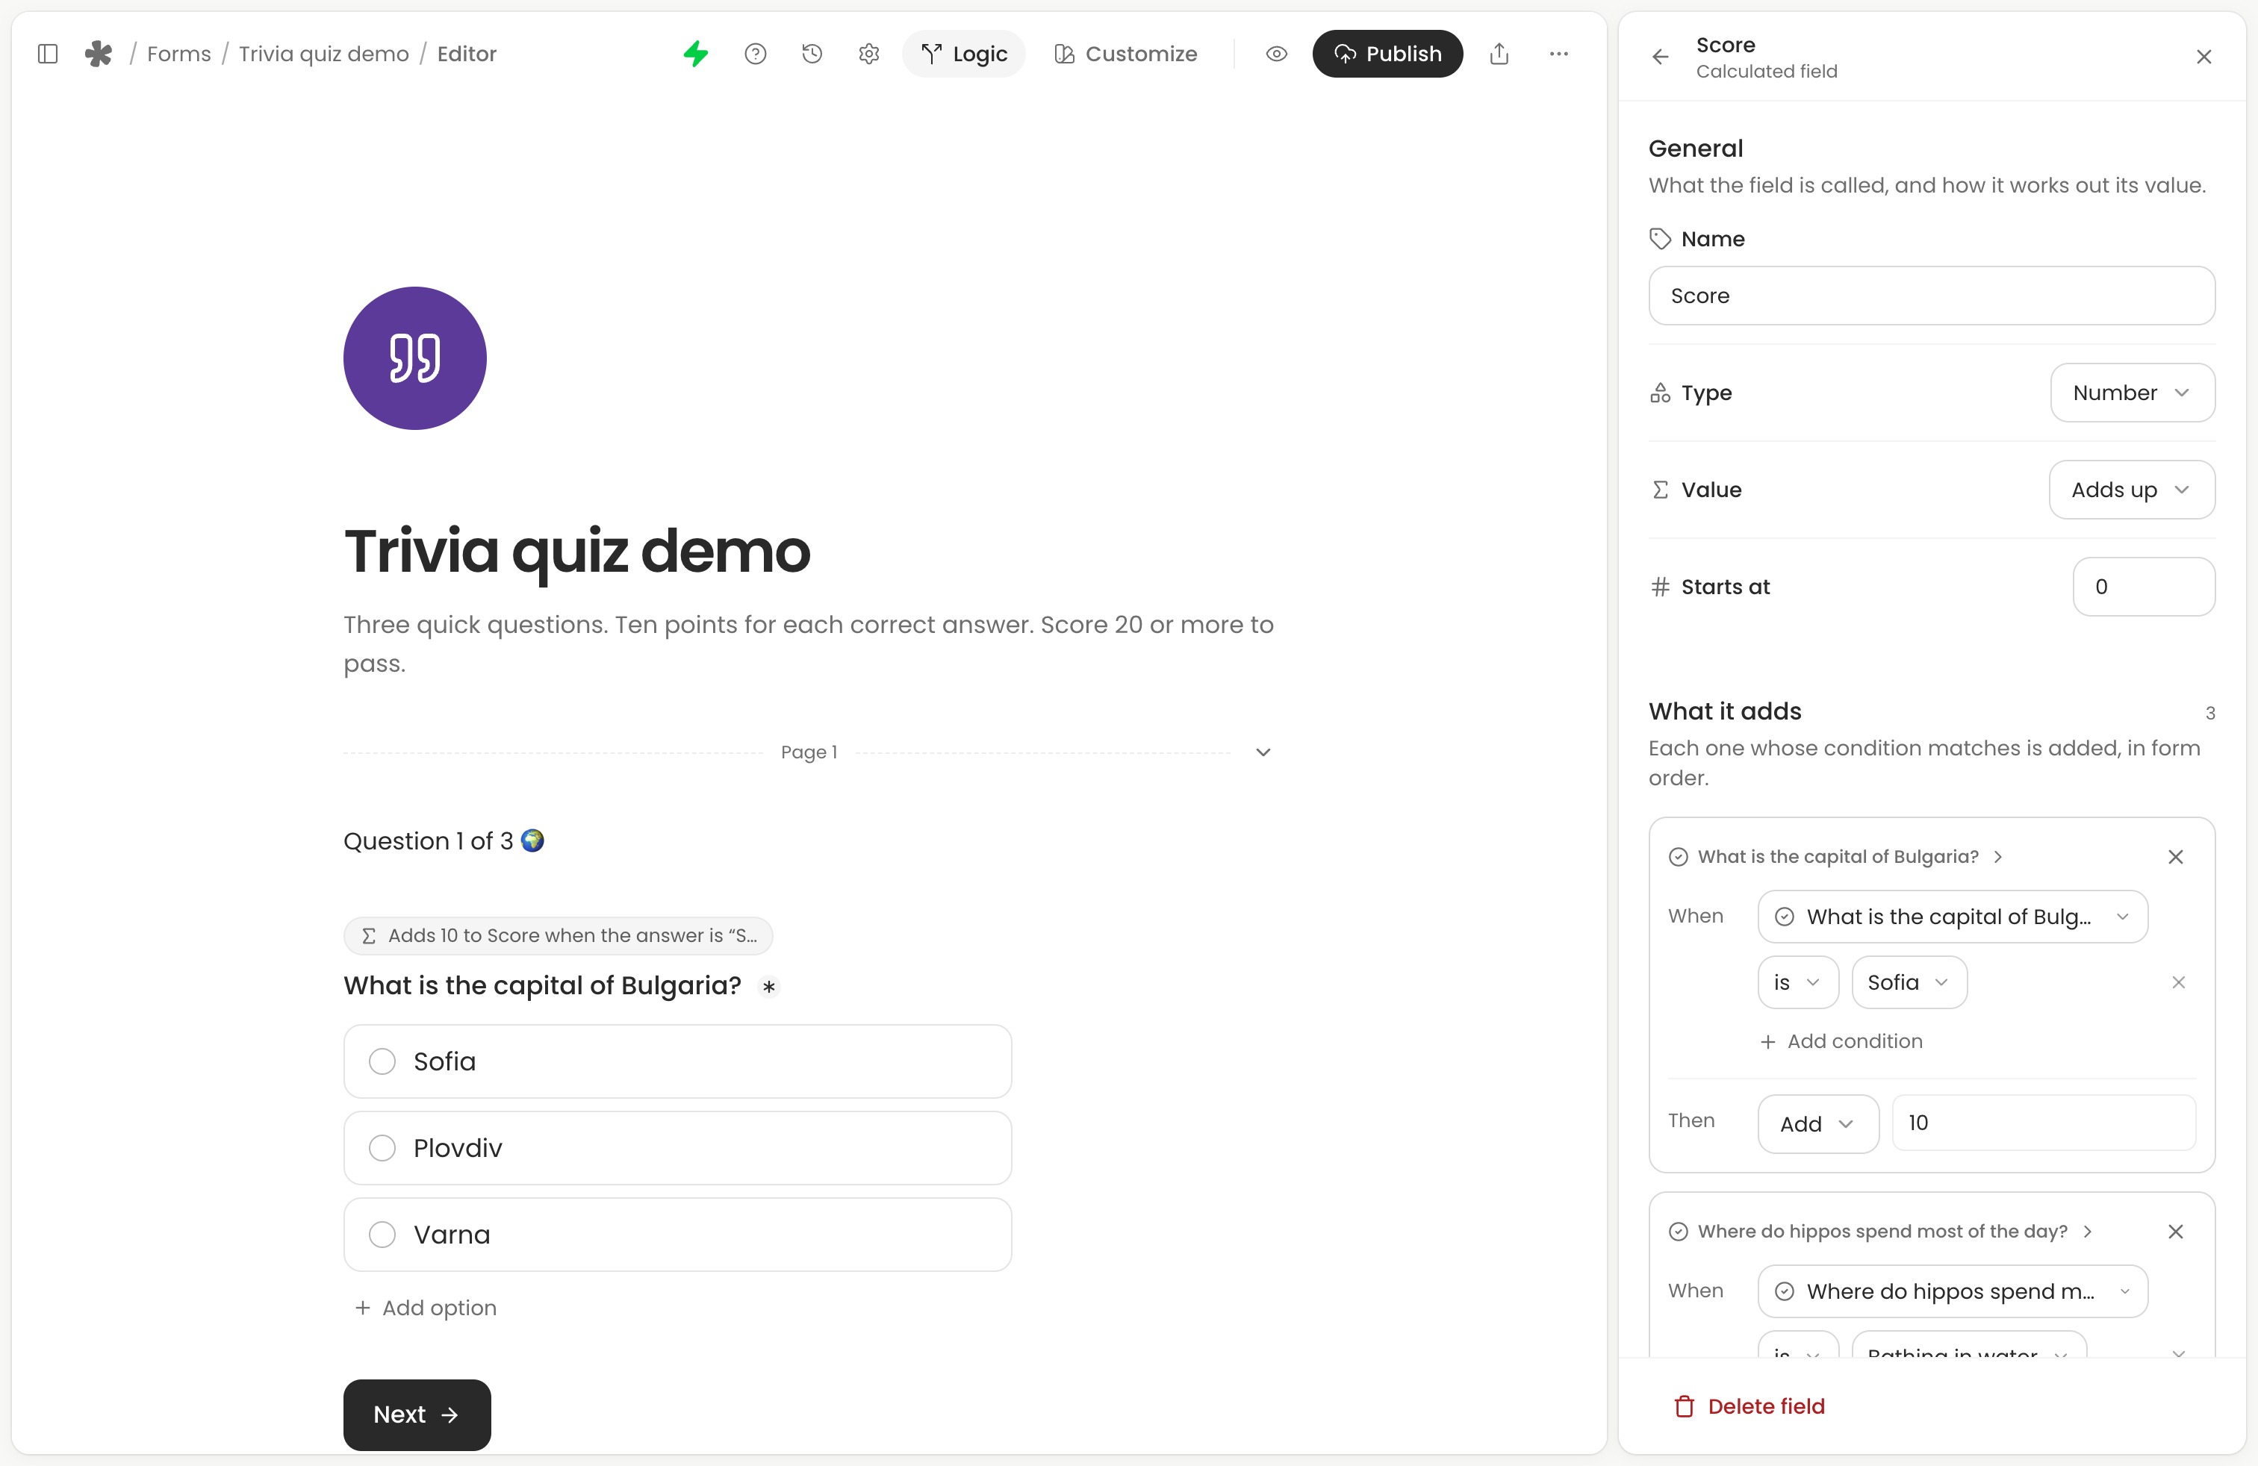
Task: Select the Varna radio option
Action: [382, 1235]
